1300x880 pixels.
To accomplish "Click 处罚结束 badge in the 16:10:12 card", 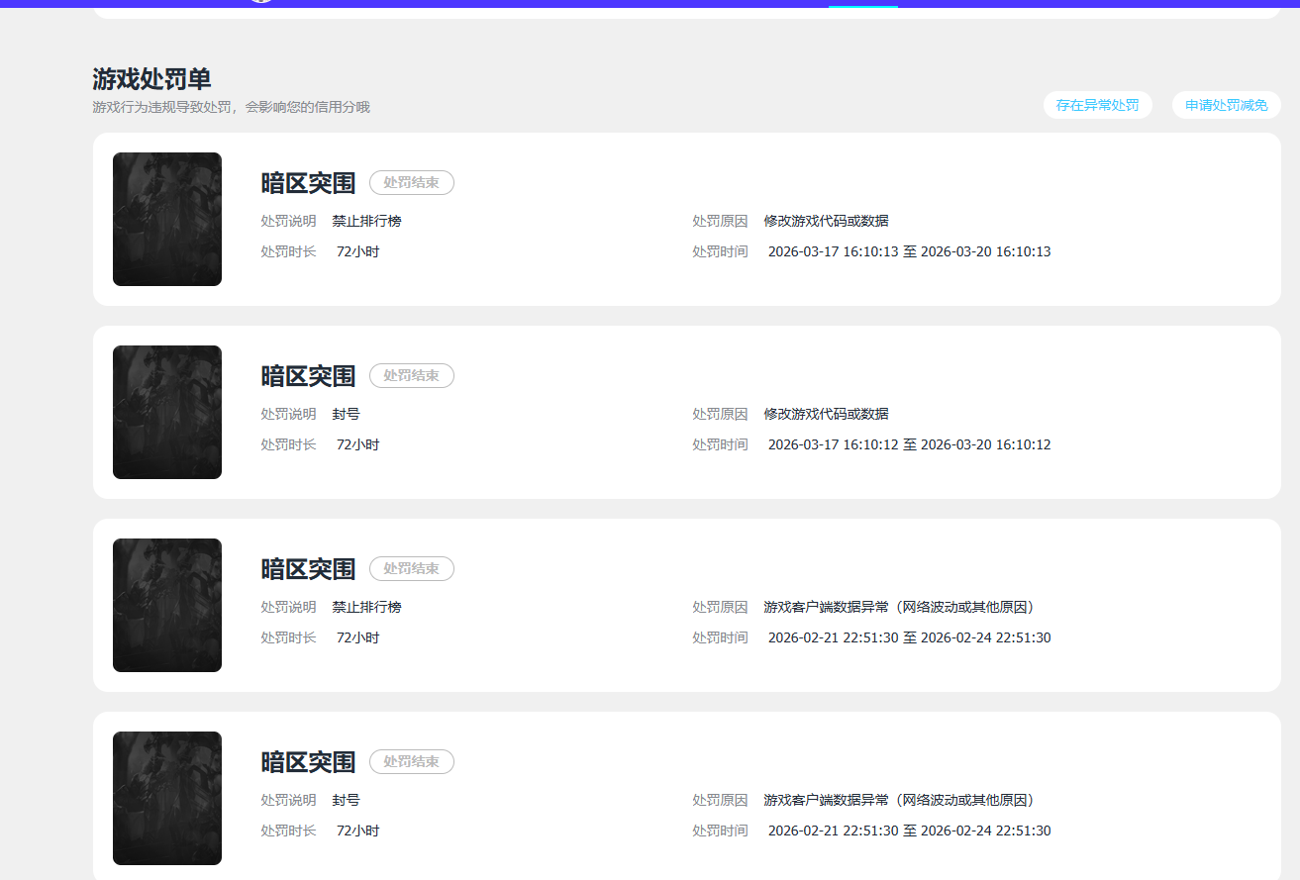I will click(412, 376).
